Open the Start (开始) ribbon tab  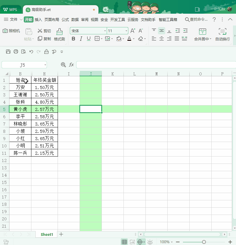point(29,19)
